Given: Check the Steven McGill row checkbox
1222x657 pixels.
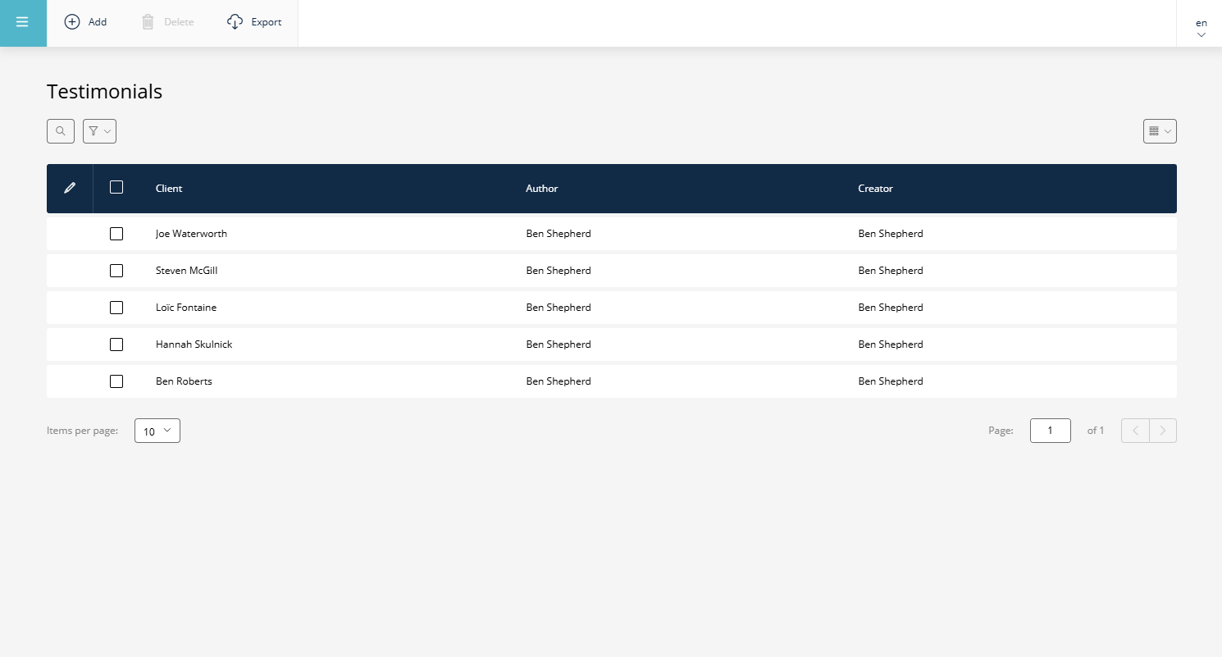Looking at the screenshot, I should tap(116, 271).
